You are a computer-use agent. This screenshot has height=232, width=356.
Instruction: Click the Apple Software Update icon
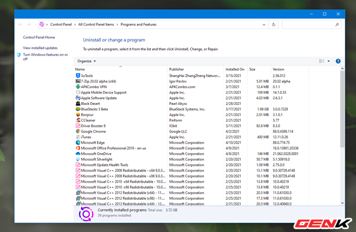coord(78,98)
